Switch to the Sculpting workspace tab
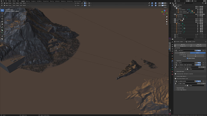The image size is (207, 116). coord(33,1)
